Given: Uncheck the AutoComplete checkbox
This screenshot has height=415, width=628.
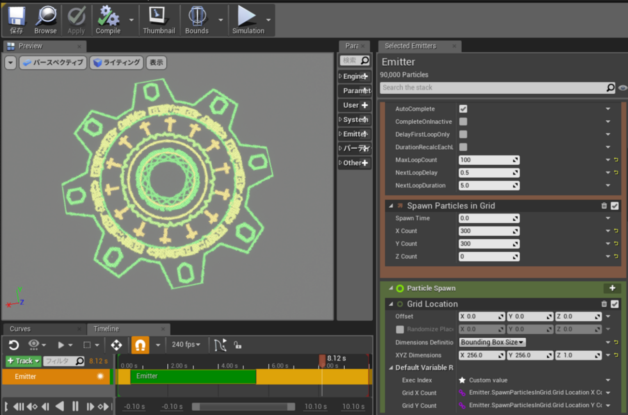Looking at the screenshot, I should tap(463, 109).
